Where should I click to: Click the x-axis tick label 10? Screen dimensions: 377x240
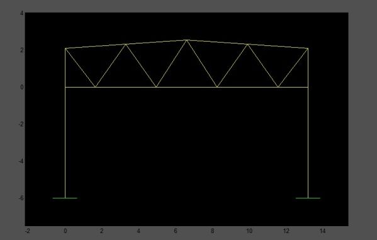click(x=249, y=231)
